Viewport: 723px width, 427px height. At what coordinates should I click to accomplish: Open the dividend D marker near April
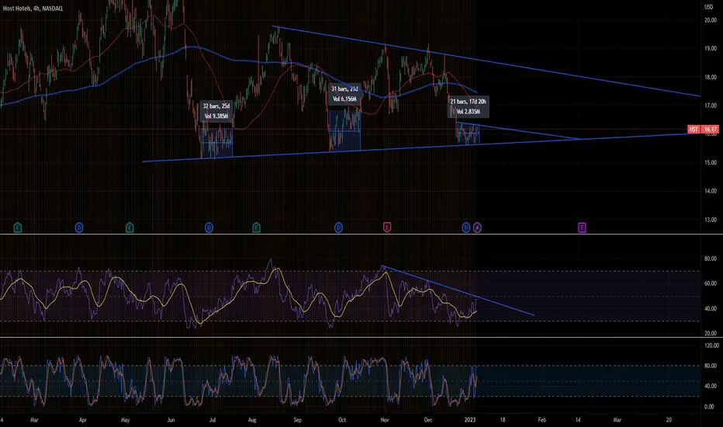(x=79, y=227)
